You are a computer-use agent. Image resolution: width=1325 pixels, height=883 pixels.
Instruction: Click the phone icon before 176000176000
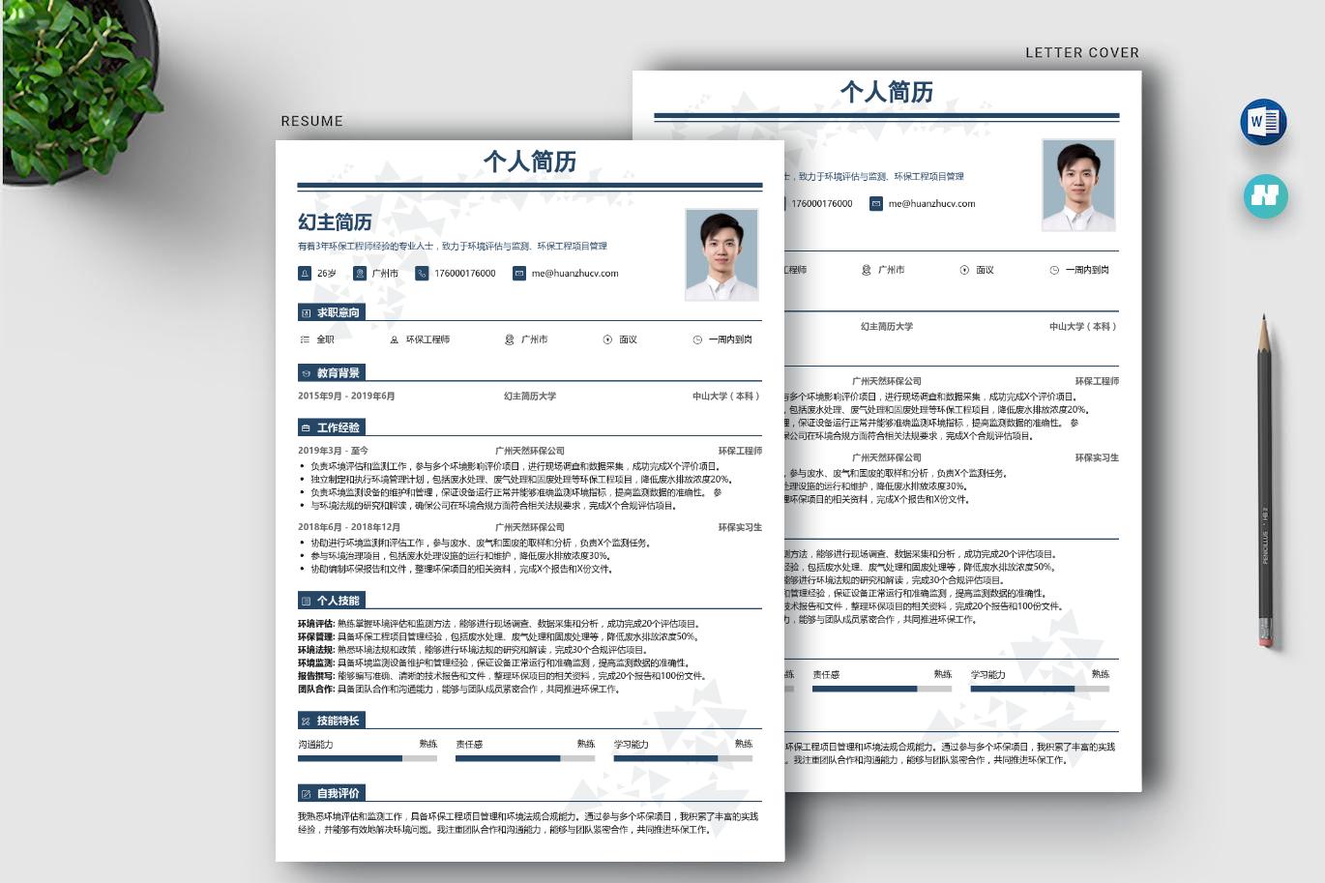[422, 273]
